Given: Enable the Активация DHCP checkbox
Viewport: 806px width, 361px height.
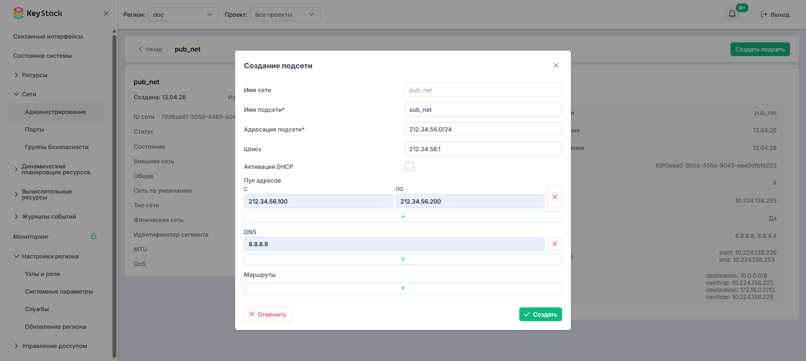Looking at the screenshot, I should (409, 166).
